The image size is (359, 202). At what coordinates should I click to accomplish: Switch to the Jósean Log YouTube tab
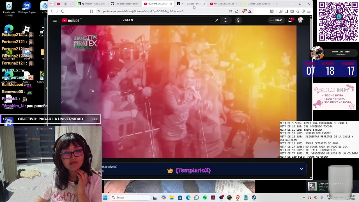coord(224,4)
